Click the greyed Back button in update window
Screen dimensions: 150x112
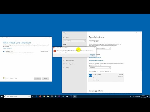pos(37,78)
